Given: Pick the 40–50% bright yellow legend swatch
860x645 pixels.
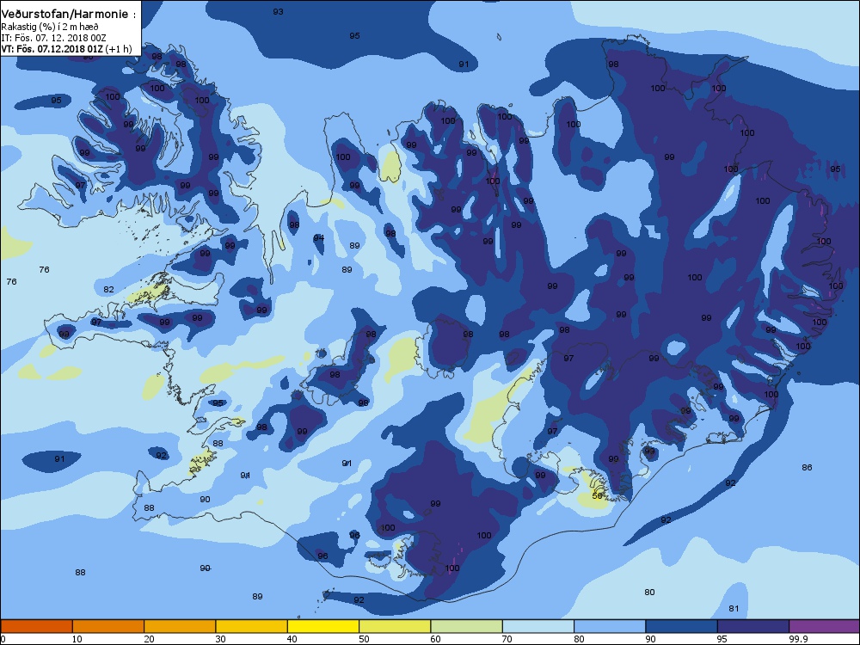Looking at the screenshot, I should click(323, 626).
